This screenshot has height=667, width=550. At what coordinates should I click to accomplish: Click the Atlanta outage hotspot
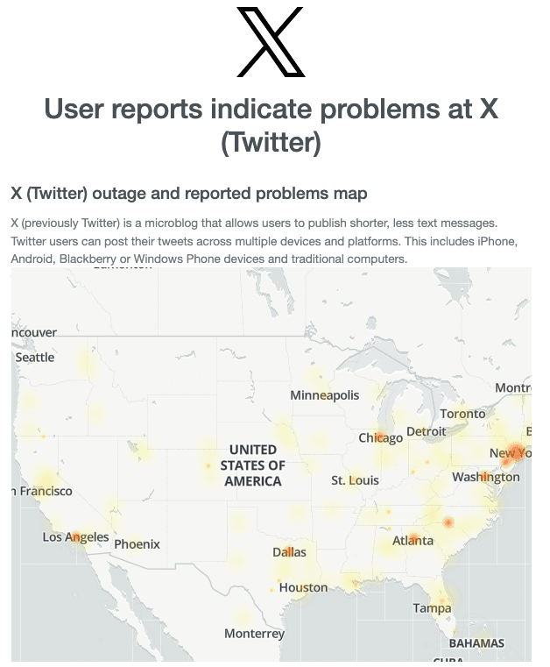[x=413, y=538]
